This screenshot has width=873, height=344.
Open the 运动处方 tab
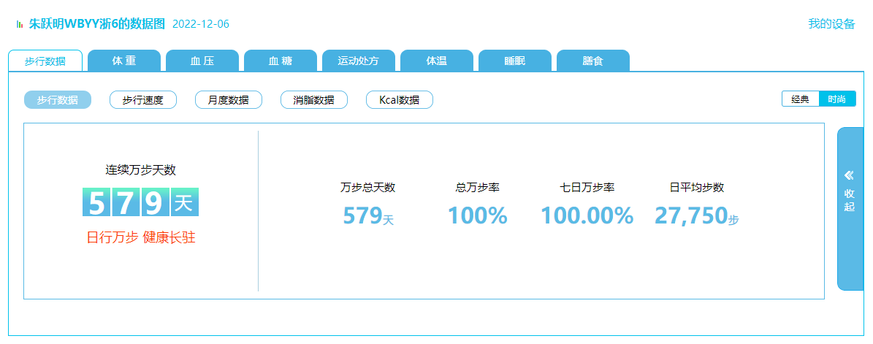coord(359,61)
